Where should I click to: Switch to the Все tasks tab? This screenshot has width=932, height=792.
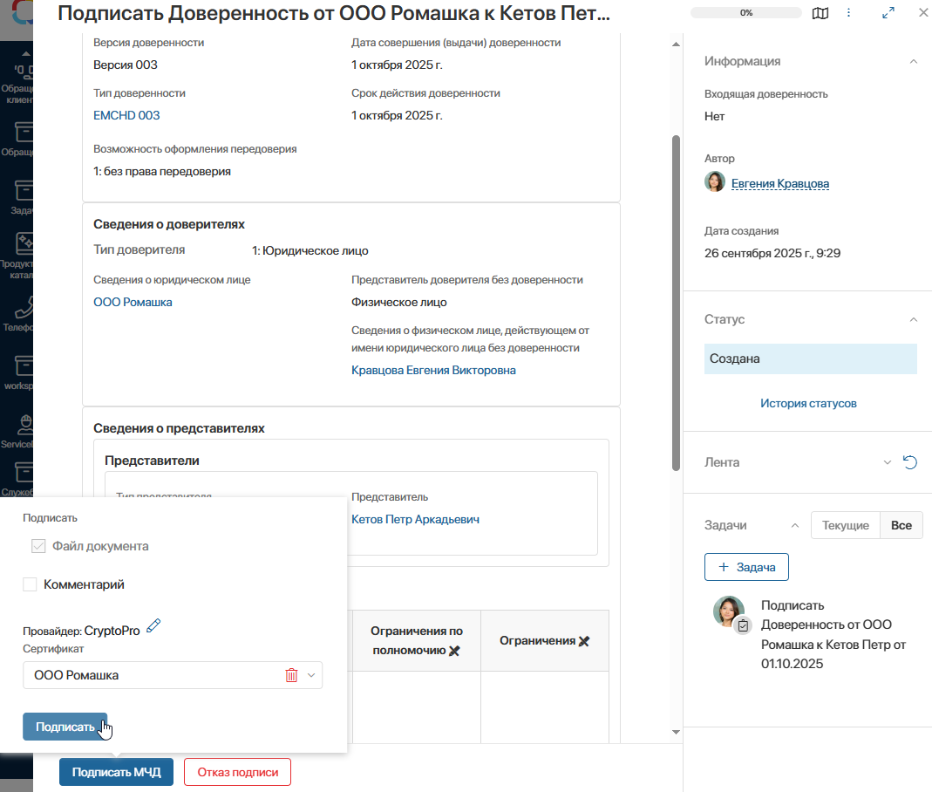coord(901,525)
